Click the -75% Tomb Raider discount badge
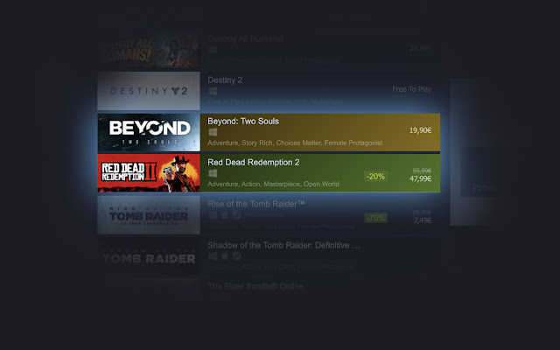 [x=375, y=218]
